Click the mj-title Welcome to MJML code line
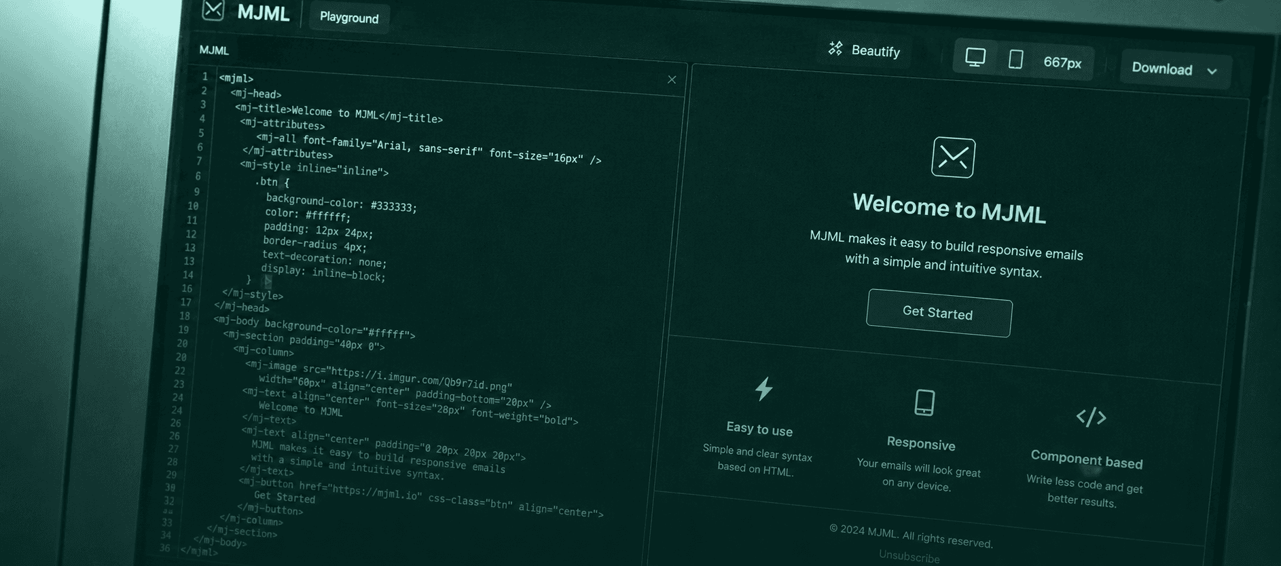Screen dimensions: 1281x566 (339, 113)
